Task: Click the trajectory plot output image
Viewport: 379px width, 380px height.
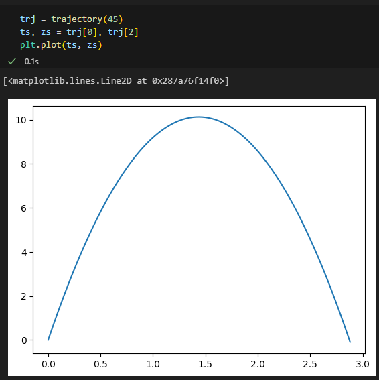Action: point(192,237)
